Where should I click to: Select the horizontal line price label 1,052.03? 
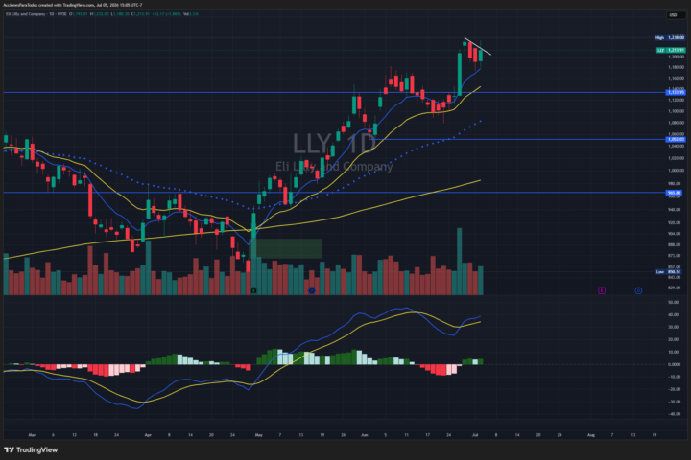pos(676,139)
